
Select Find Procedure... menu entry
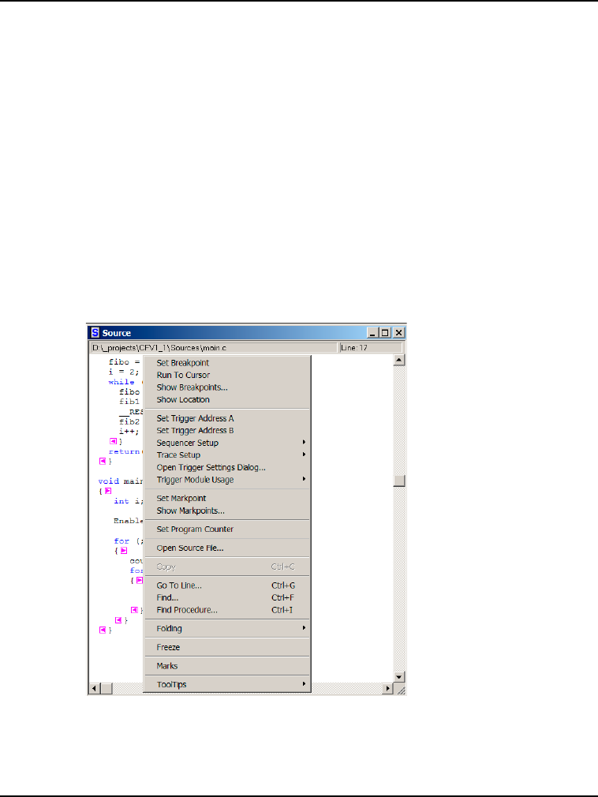pos(227,610)
